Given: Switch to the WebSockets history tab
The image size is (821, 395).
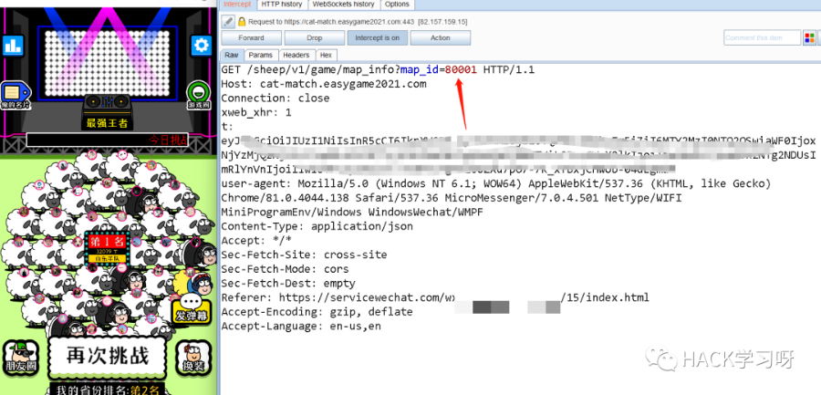Looking at the screenshot, I should 343,5.
